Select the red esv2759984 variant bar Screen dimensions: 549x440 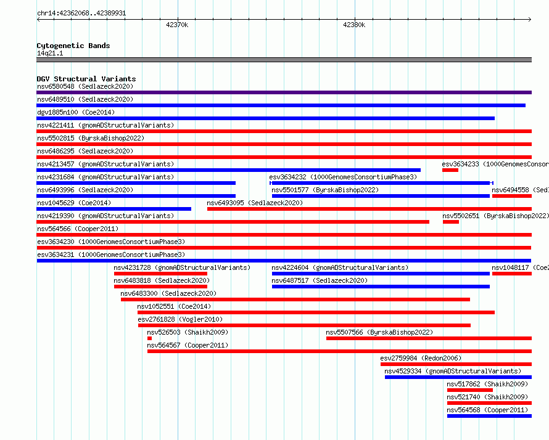click(x=456, y=364)
